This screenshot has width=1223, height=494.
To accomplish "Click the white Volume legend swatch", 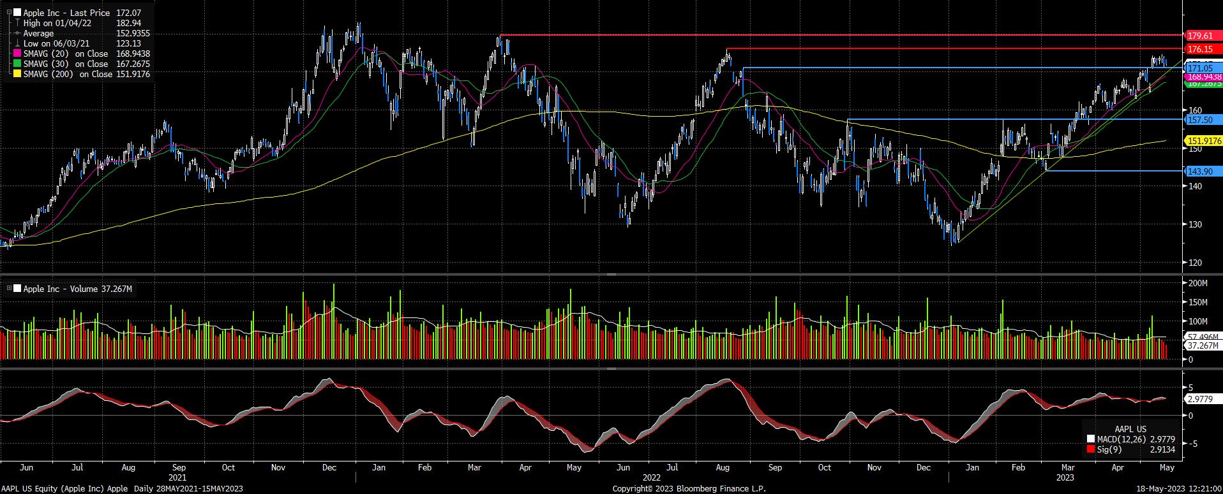I will point(17,289).
